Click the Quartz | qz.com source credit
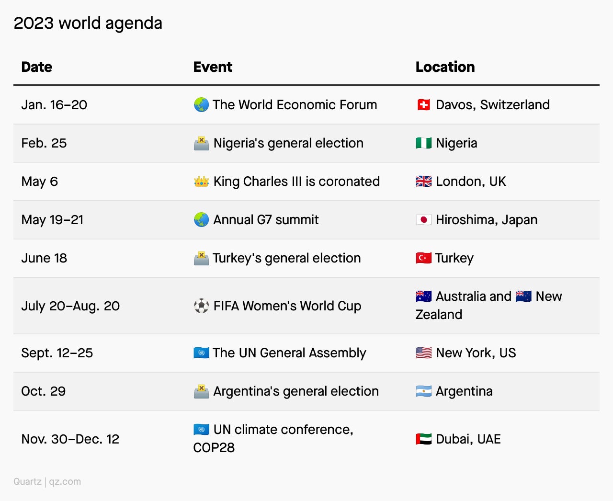613x501 pixels. pos(47,481)
